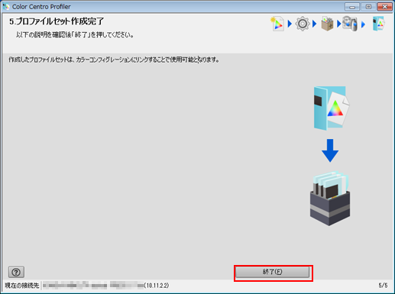395x294 pixels.
Task: Click the 5/5 page indicator
Action: pyautogui.click(x=383, y=286)
